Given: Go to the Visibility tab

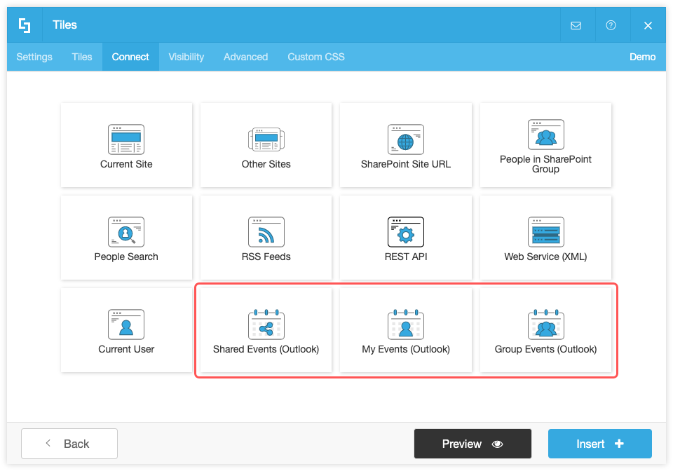Looking at the screenshot, I should [186, 57].
